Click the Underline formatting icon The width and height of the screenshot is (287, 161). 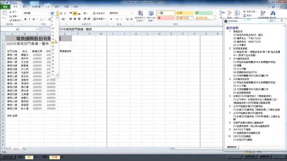click(34, 19)
